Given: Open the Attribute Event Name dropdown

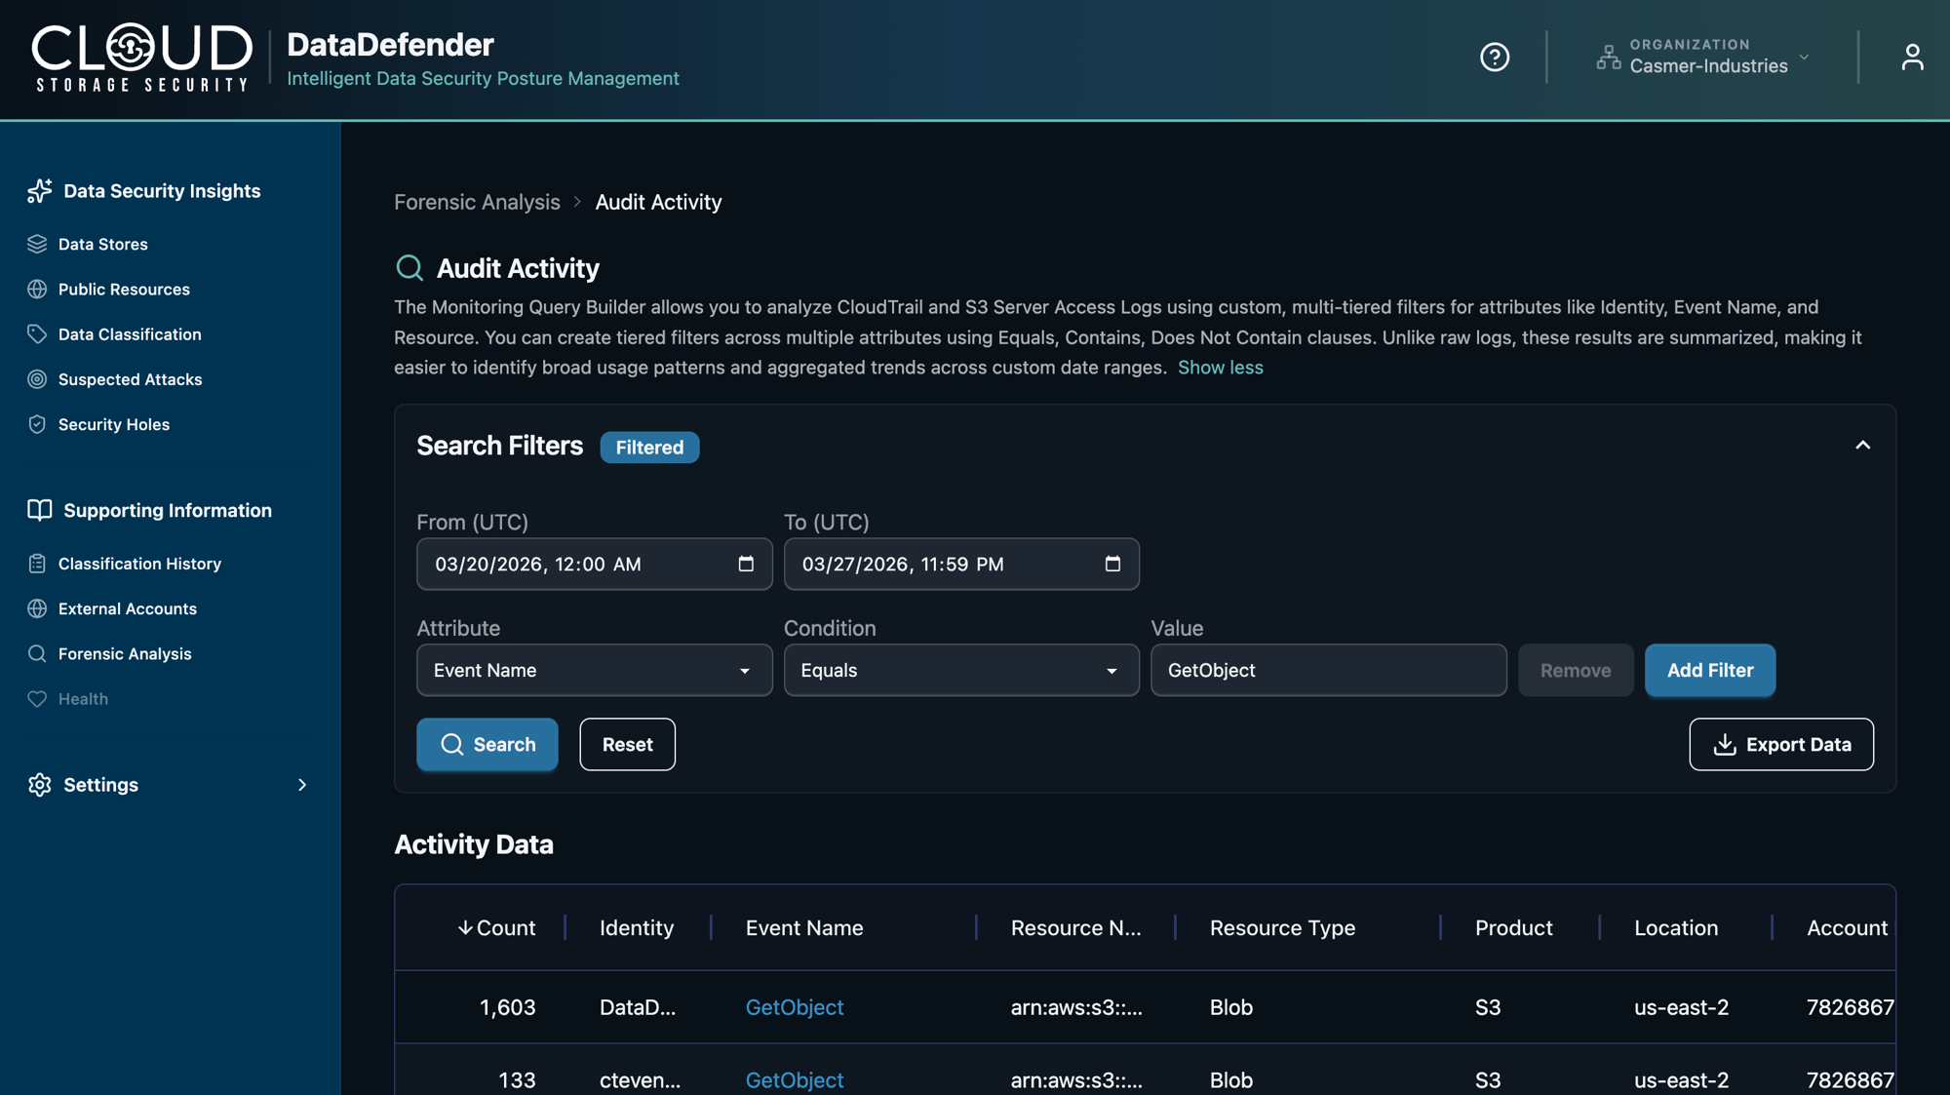Looking at the screenshot, I should pos(594,670).
